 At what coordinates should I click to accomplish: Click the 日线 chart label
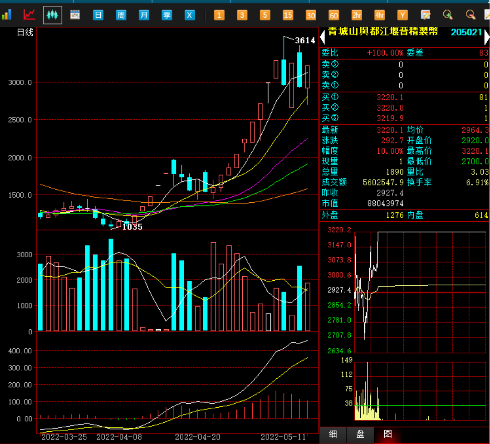(24, 33)
